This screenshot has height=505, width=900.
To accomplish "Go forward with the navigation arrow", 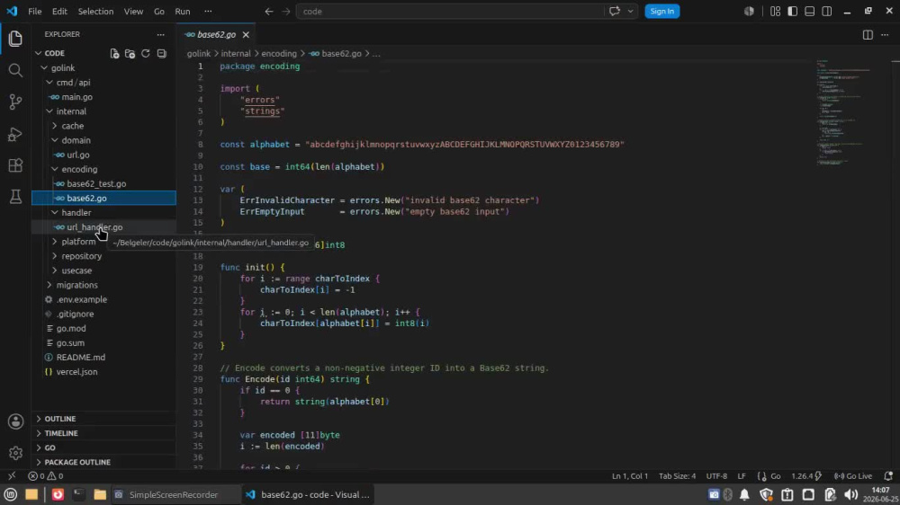I will 286,12.
